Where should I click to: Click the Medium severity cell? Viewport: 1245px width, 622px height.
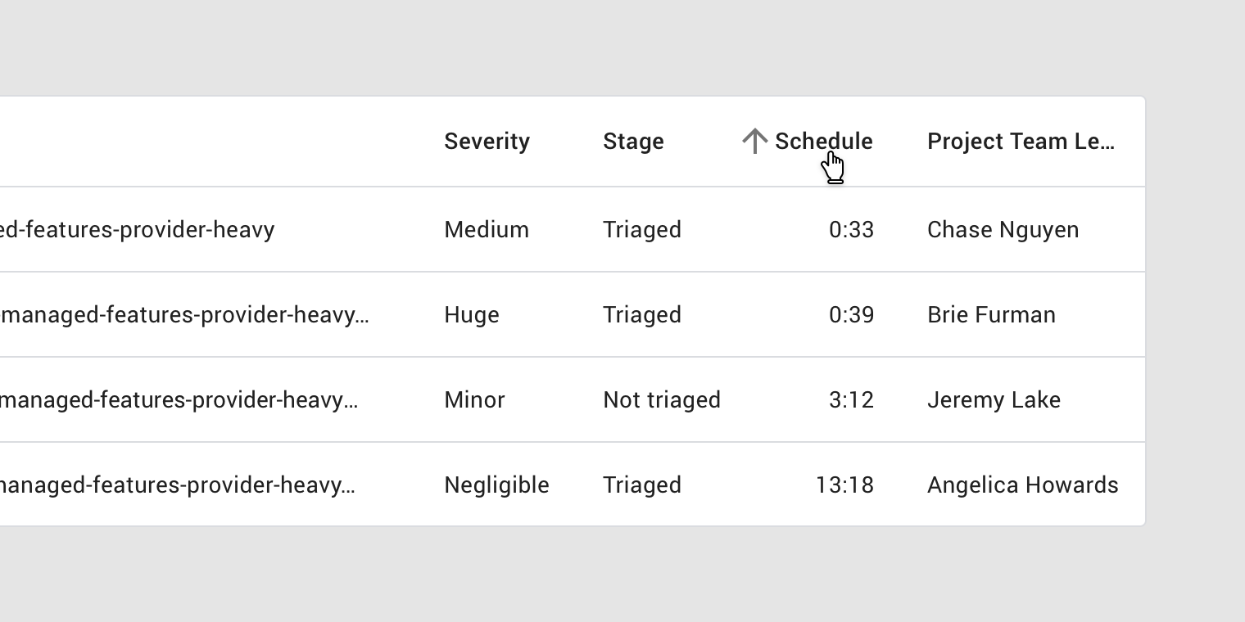[x=487, y=230]
